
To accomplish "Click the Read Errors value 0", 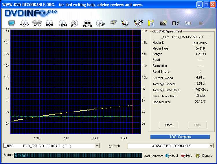I will [201, 71].
